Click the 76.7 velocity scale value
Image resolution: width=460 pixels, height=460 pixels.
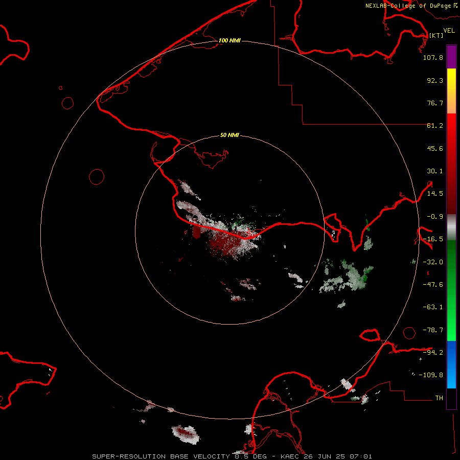click(435, 103)
